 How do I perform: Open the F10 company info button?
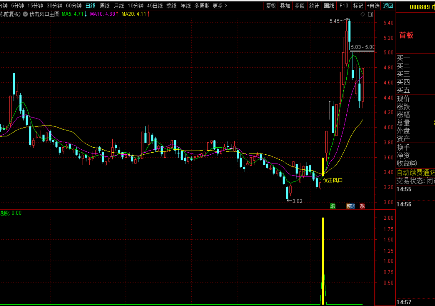click(x=344, y=6)
